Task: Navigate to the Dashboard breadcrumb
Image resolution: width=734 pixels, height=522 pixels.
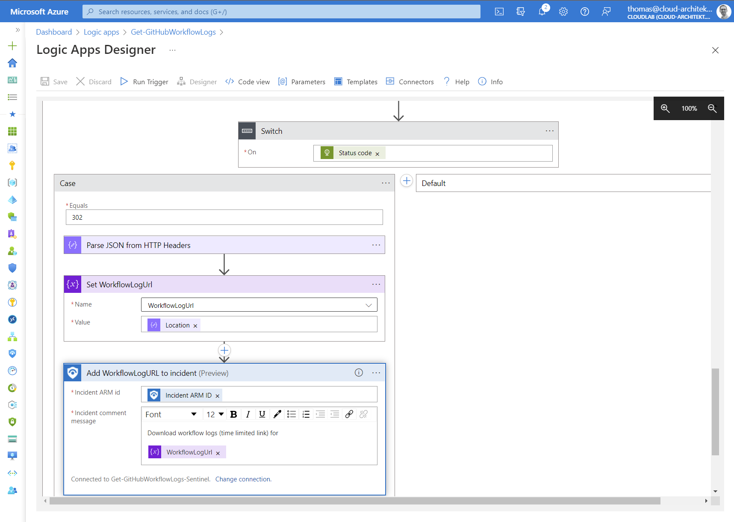Action: pos(54,32)
